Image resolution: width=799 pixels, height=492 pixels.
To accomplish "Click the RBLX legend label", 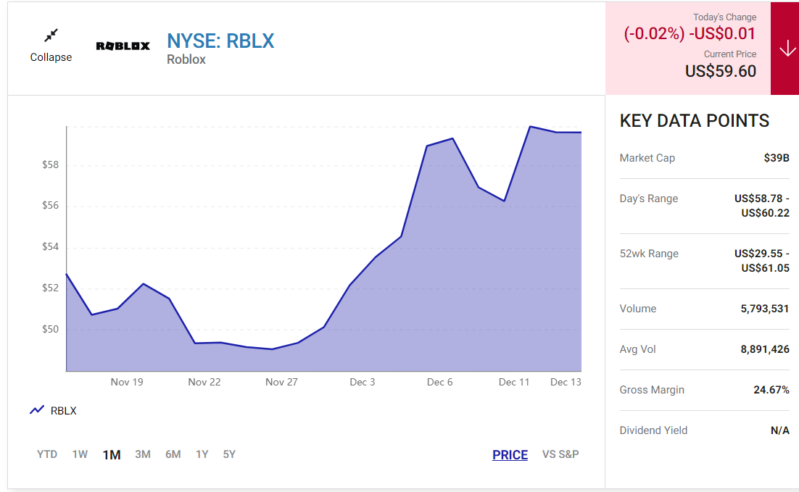I will point(64,411).
